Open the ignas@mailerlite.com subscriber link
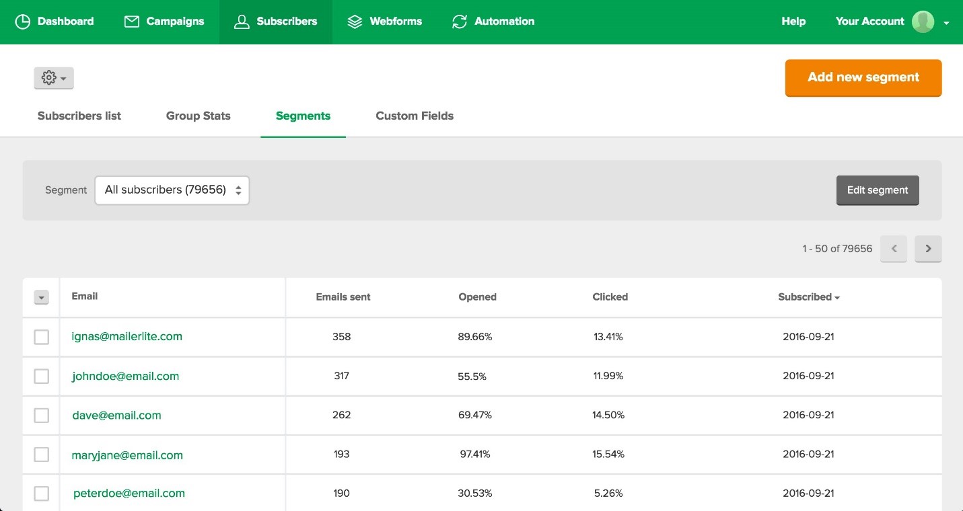 127,336
